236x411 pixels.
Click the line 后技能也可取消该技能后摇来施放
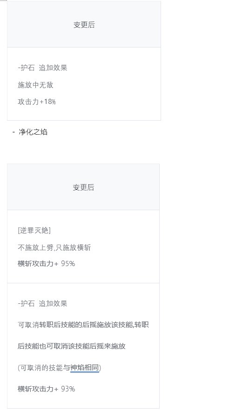[72, 346]
